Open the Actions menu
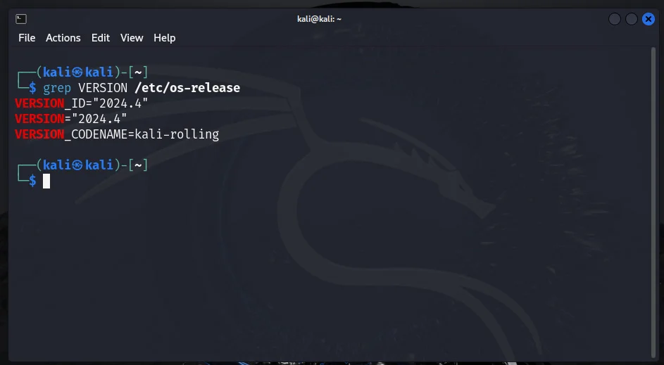Image resolution: width=664 pixels, height=365 pixels. coord(63,38)
